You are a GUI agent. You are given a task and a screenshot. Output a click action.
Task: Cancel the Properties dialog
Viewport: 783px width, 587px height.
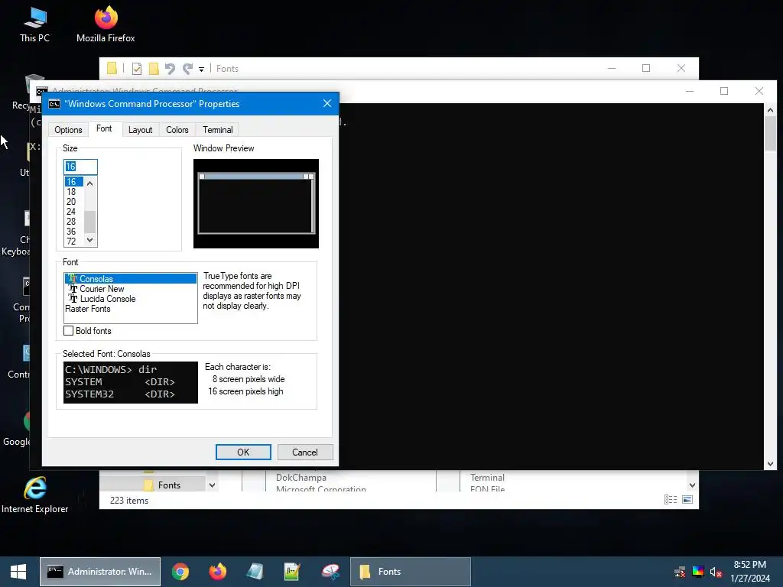pos(304,452)
